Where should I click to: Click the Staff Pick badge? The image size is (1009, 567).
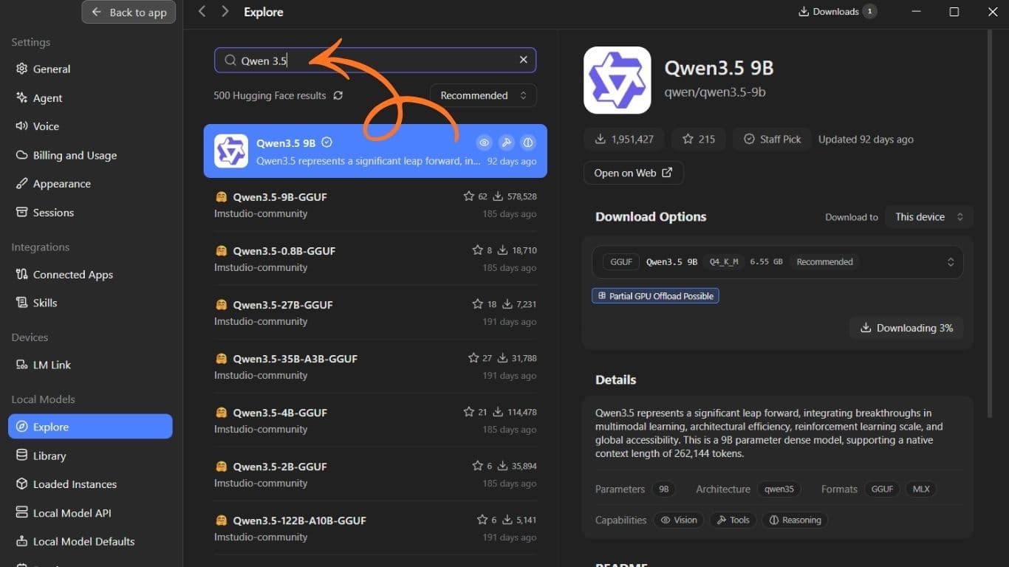coord(772,139)
